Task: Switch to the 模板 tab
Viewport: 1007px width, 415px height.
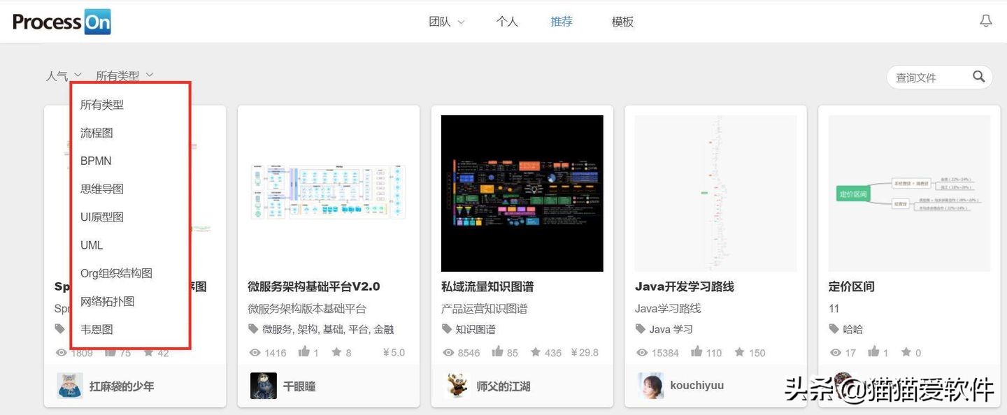Action: pos(622,22)
